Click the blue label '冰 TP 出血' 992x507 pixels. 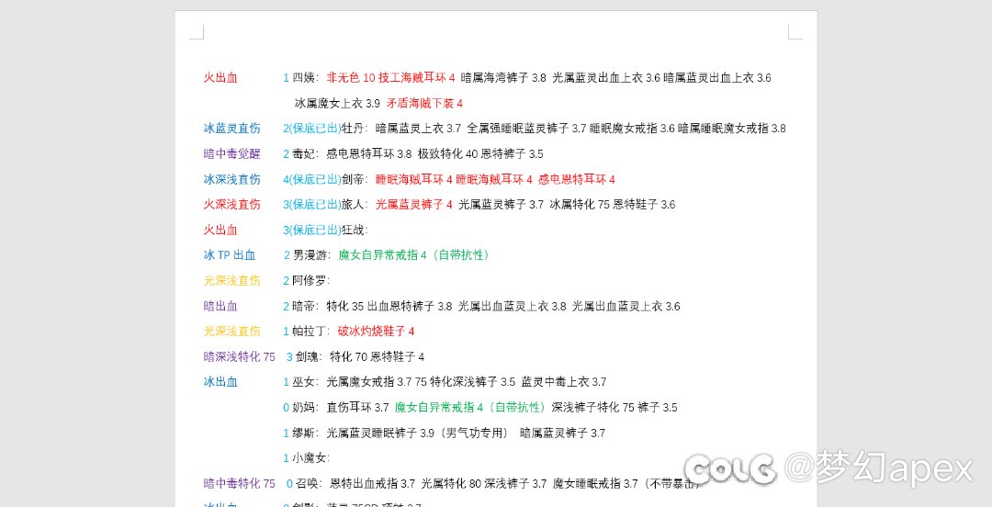click(230, 255)
